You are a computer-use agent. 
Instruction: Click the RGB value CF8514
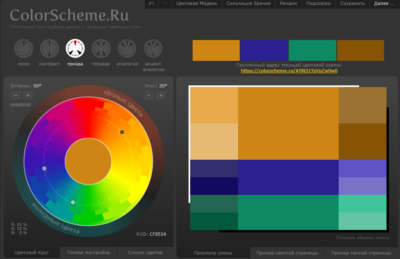click(x=157, y=234)
